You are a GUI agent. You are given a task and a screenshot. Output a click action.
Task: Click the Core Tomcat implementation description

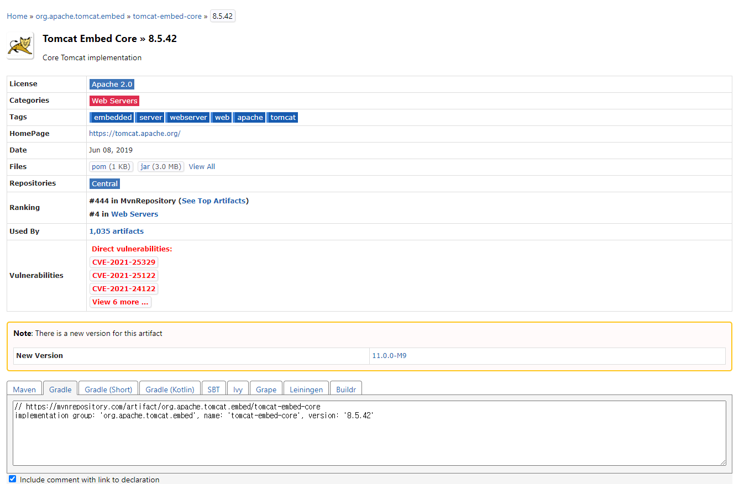92,57
